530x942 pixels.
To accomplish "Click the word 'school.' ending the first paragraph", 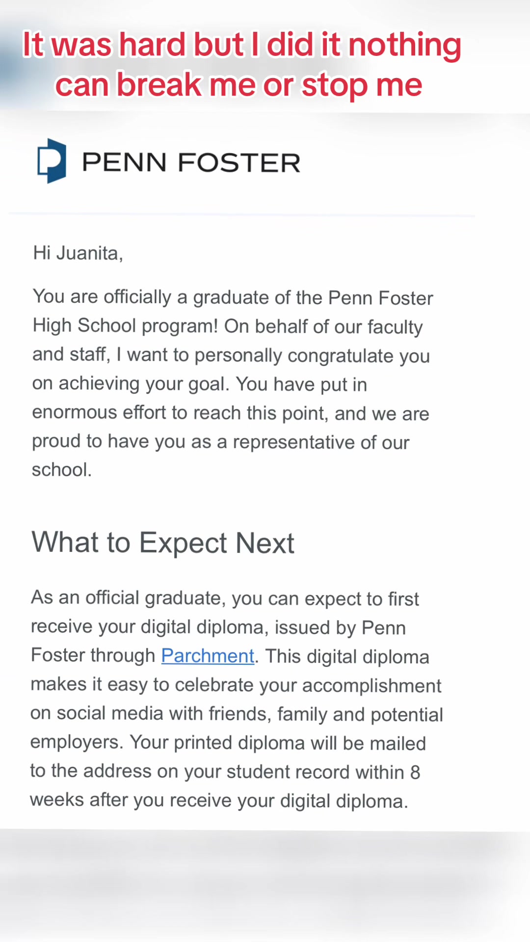I will [62, 470].
